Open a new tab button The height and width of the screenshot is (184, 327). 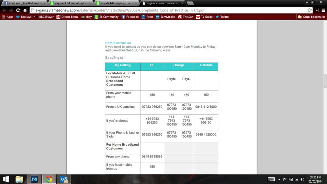click(x=190, y=3)
